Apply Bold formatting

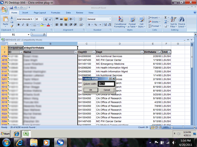[x=18, y=24]
